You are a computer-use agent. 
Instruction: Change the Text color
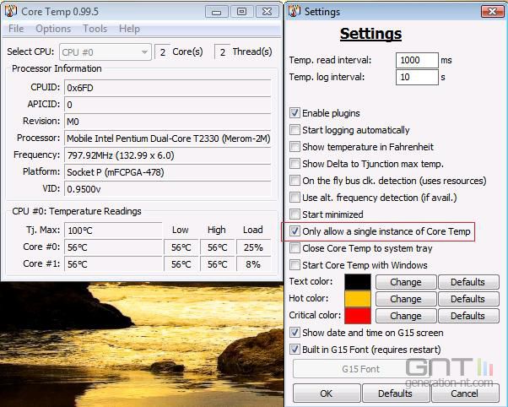click(x=406, y=282)
